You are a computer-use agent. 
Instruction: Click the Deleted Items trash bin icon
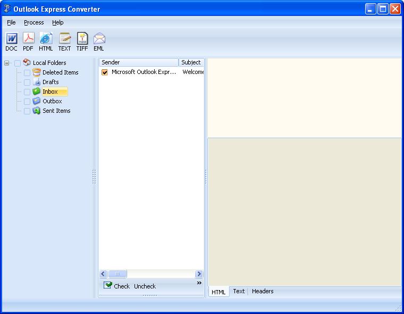37,72
